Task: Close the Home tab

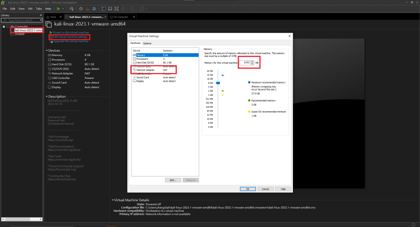Action: (61, 17)
